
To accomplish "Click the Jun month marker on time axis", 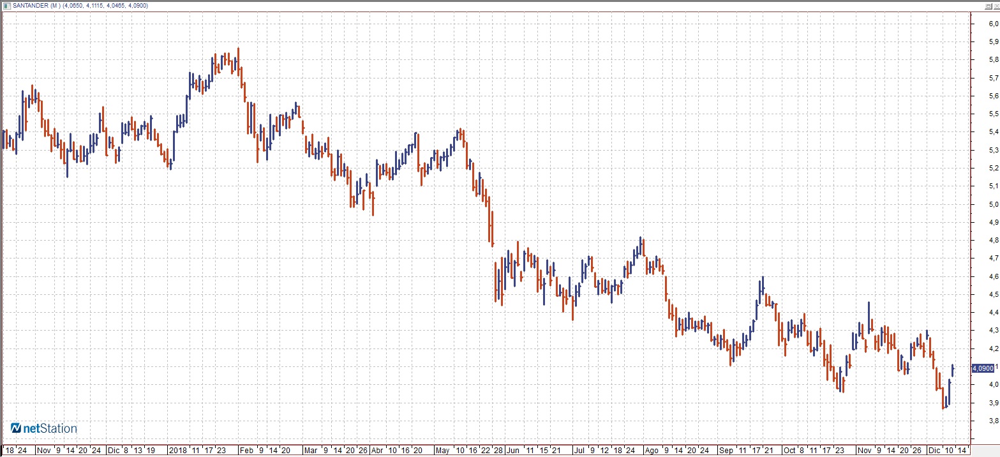I will 513,450.
